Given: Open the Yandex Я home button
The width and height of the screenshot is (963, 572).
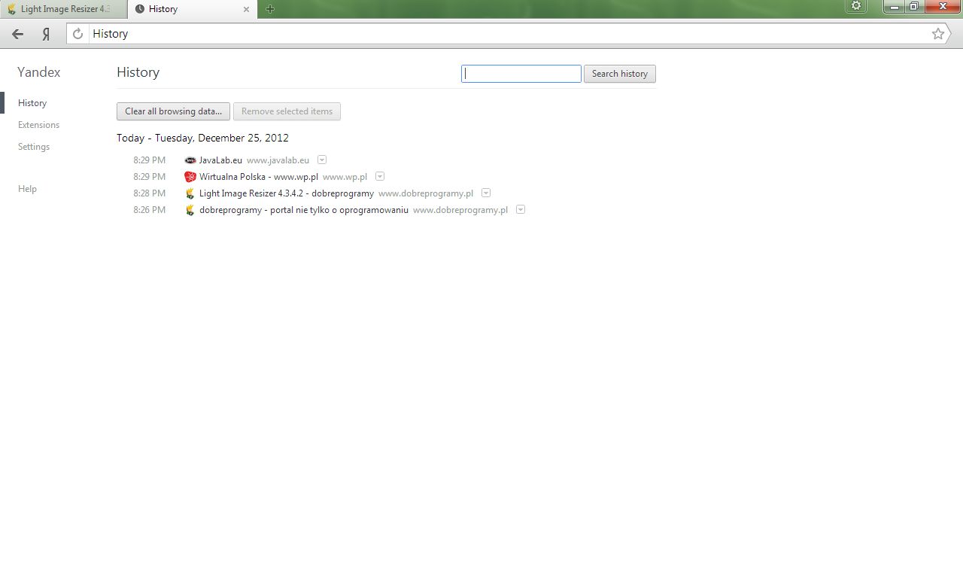Looking at the screenshot, I should [46, 34].
